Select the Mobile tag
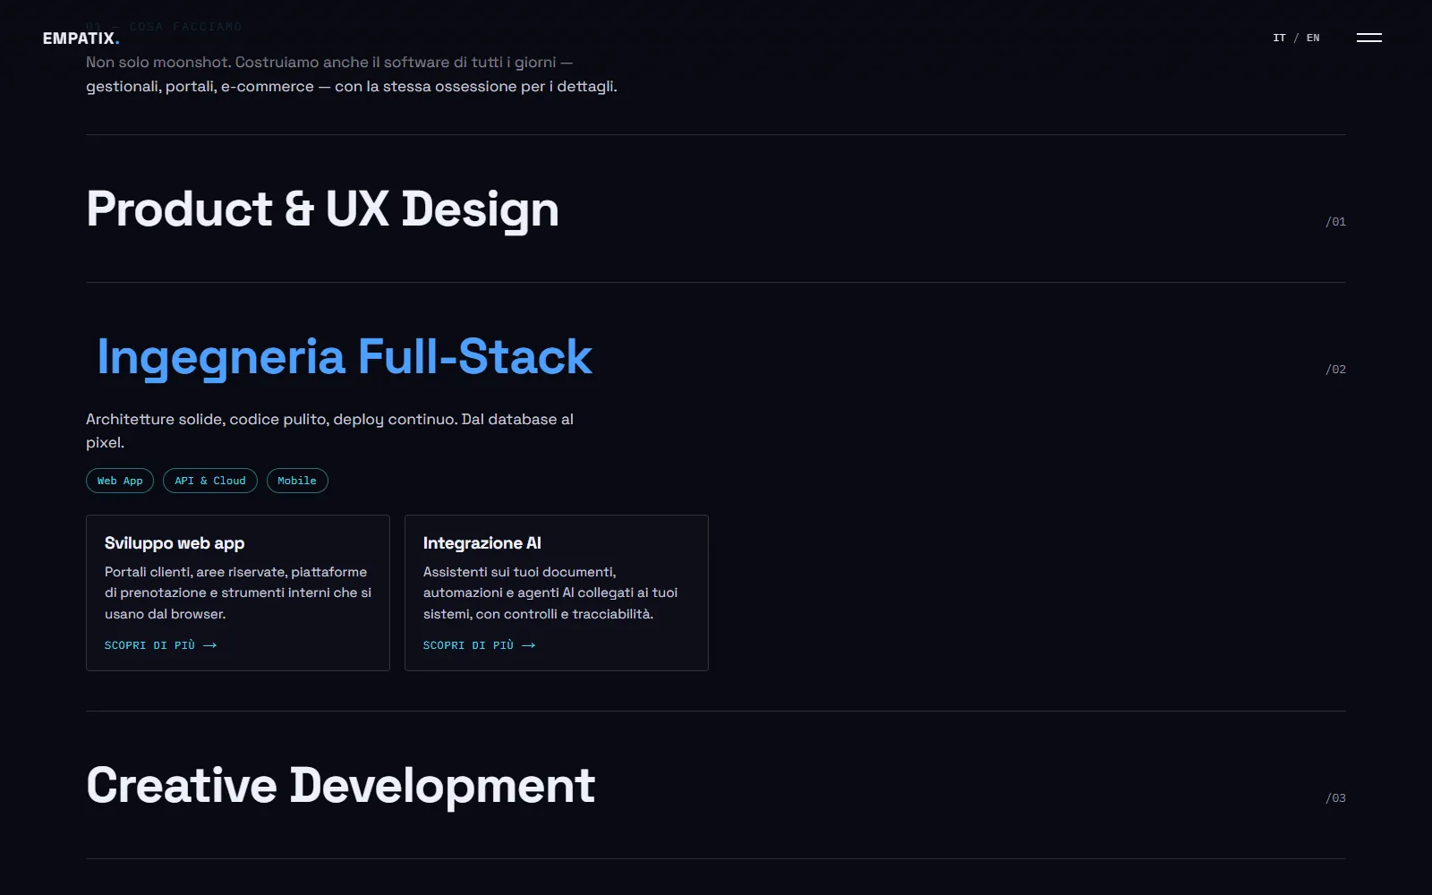The height and width of the screenshot is (895, 1432). coord(297,481)
